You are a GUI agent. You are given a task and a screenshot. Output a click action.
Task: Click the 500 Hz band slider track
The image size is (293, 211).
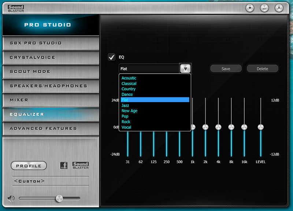point(179,144)
